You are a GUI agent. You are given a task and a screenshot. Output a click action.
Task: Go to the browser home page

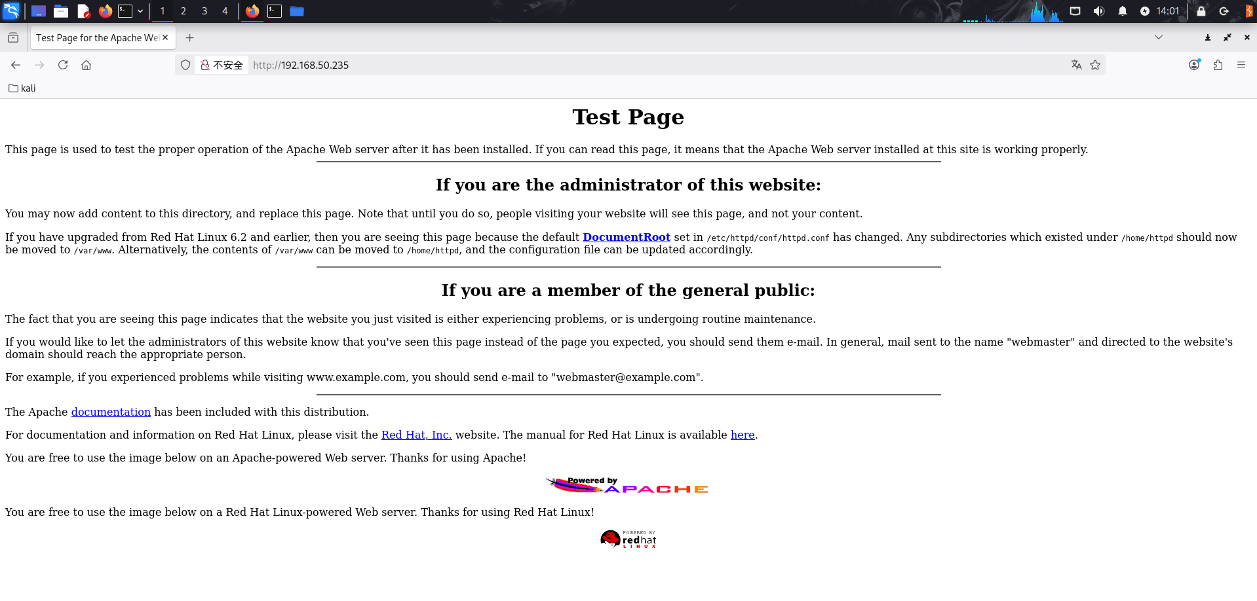point(86,65)
